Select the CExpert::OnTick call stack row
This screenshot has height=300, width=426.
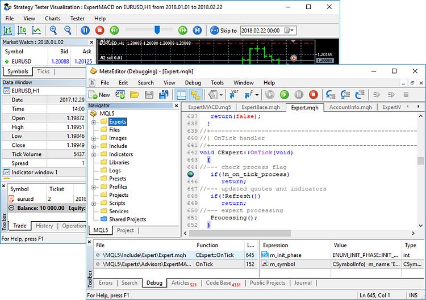tap(176, 255)
